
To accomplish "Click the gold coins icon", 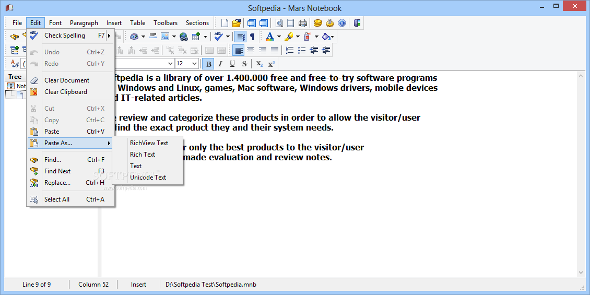I will 318,23.
